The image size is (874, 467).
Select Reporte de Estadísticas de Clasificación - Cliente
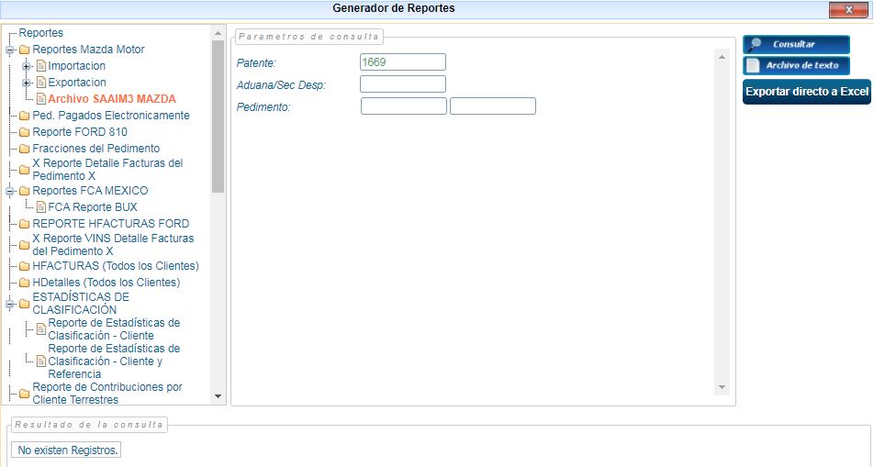pos(114,329)
